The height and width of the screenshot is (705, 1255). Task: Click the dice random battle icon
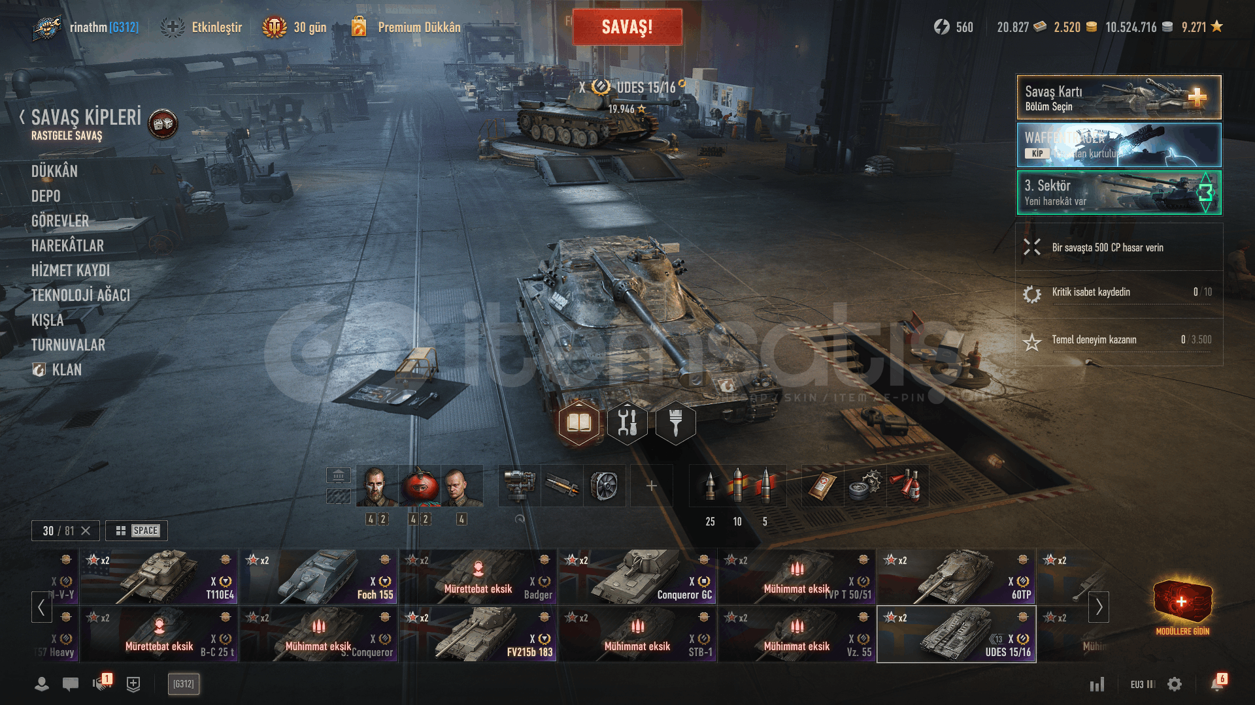click(x=163, y=123)
